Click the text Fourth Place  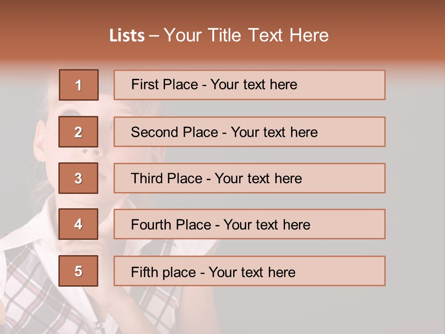coord(171,225)
